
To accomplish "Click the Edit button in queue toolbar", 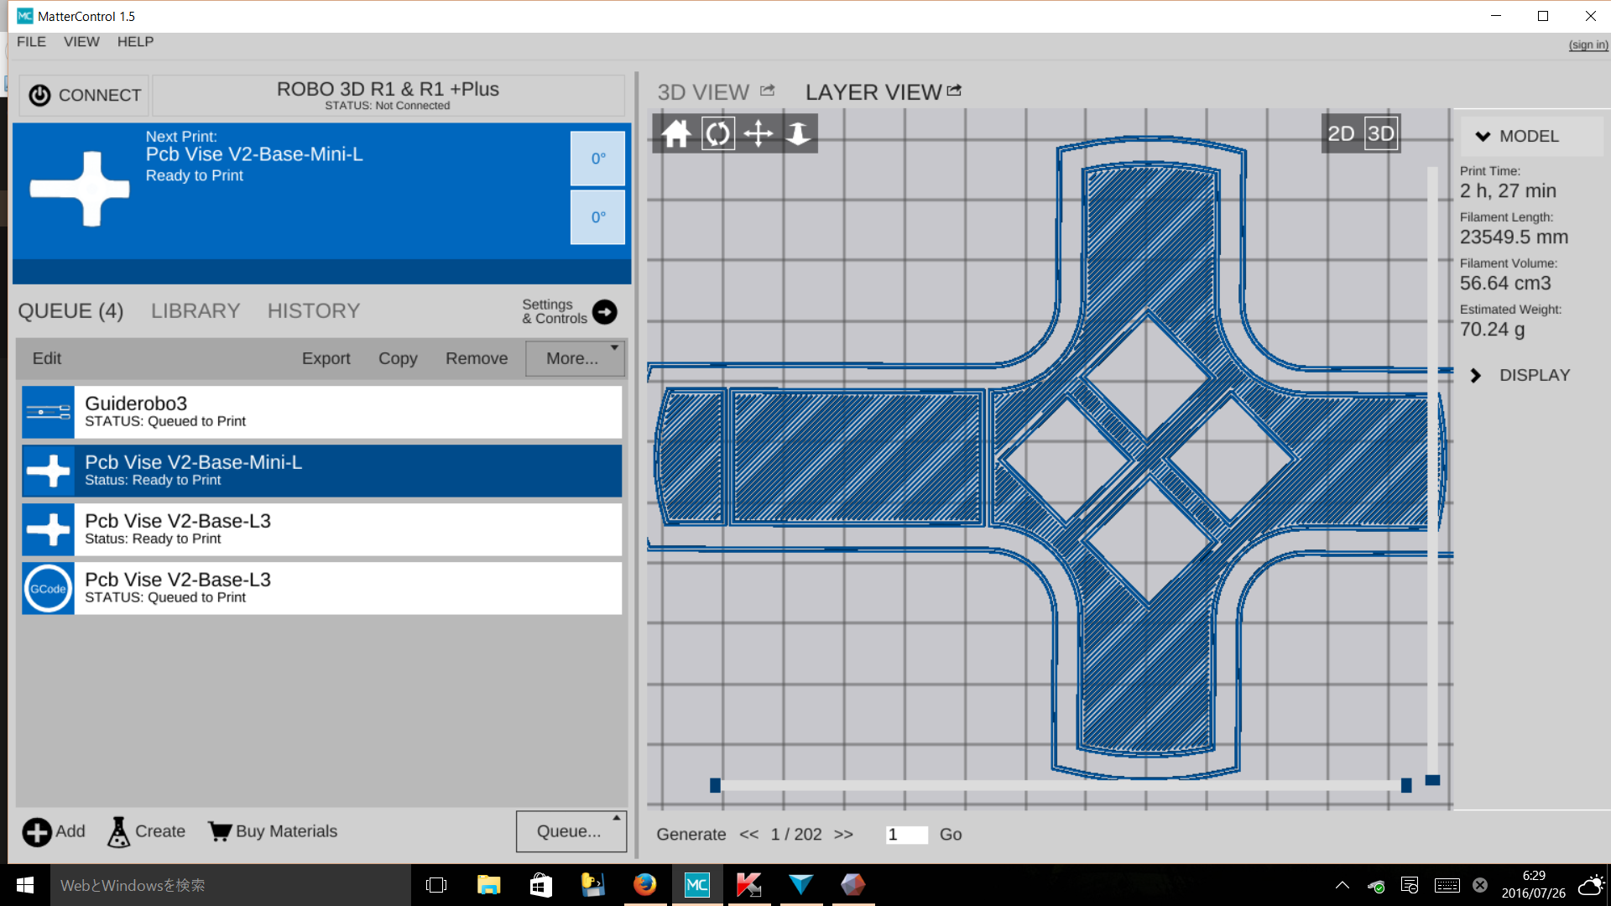I will pos(47,358).
